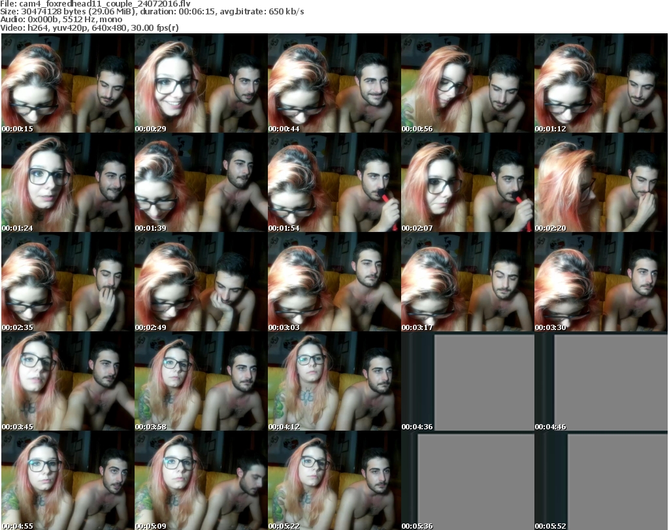Open the frame stamped 00:00:44
The height and width of the screenshot is (530, 669).
point(334,83)
